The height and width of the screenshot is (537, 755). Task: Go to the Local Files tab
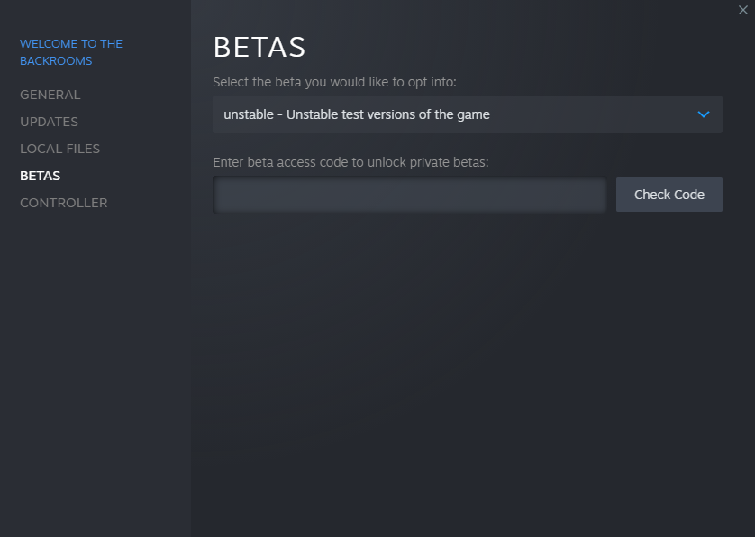[x=59, y=149]
